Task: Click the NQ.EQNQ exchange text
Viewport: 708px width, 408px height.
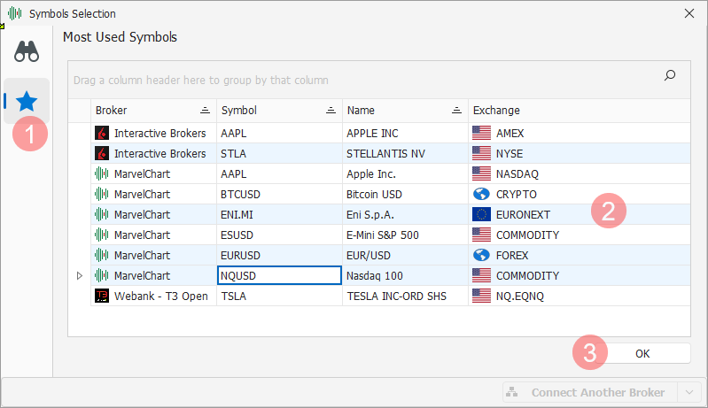Action: (x=520, y=296)
